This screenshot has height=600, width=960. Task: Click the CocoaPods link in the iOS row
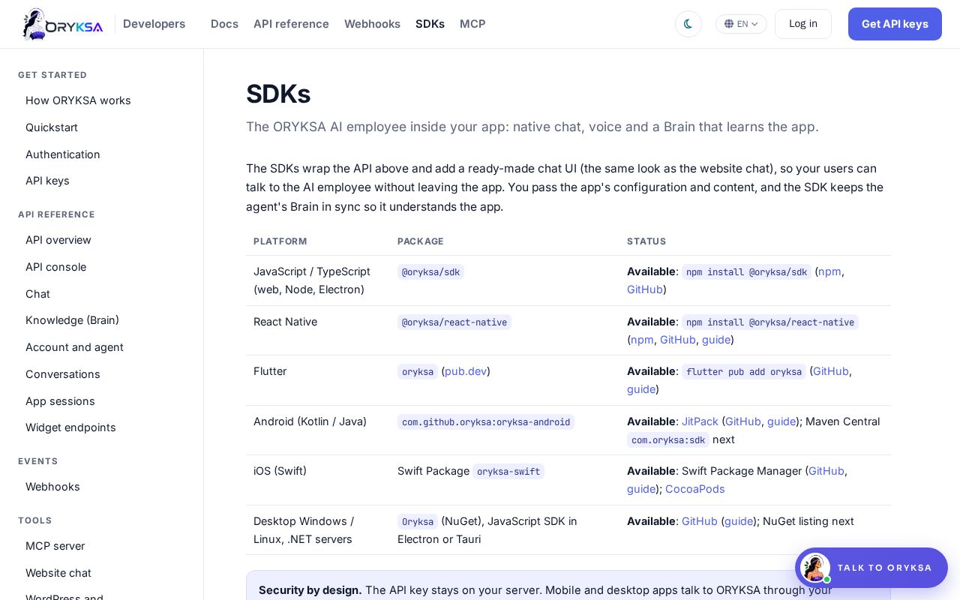tap(695, 489)
